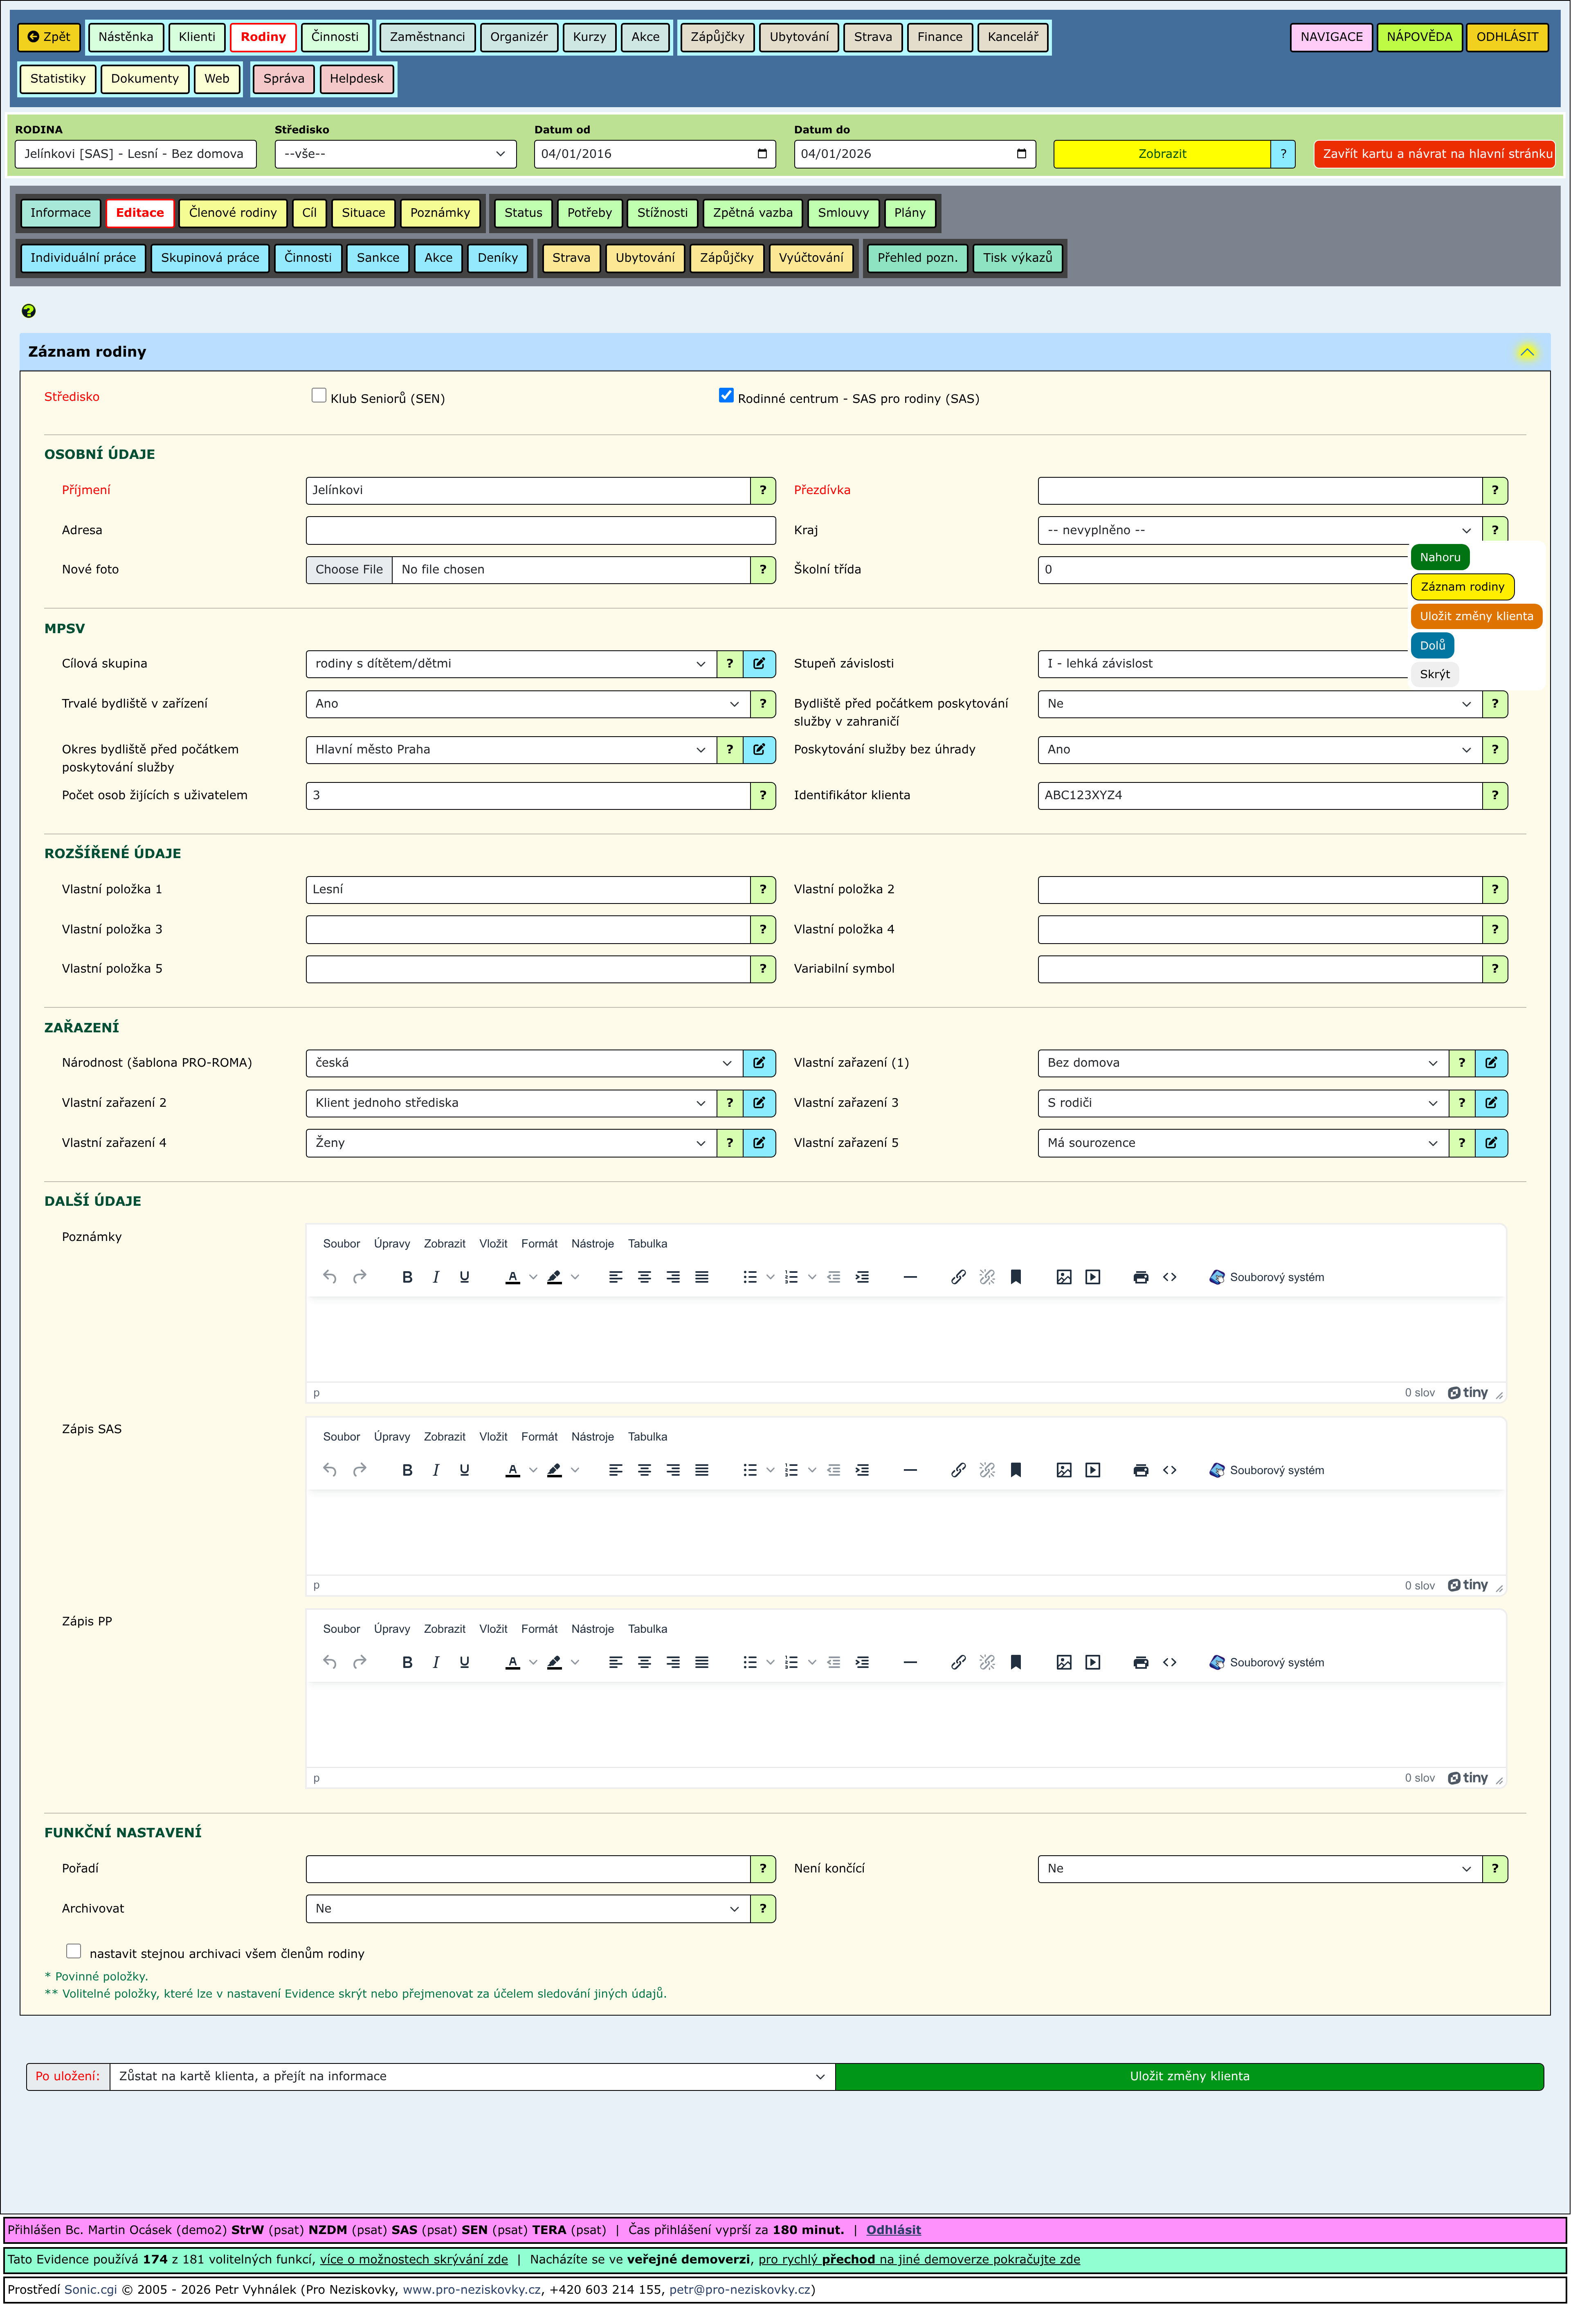Screen dimensions: 1573x2324
Task: Click into the Adresa input field
Action: point(541,531)
